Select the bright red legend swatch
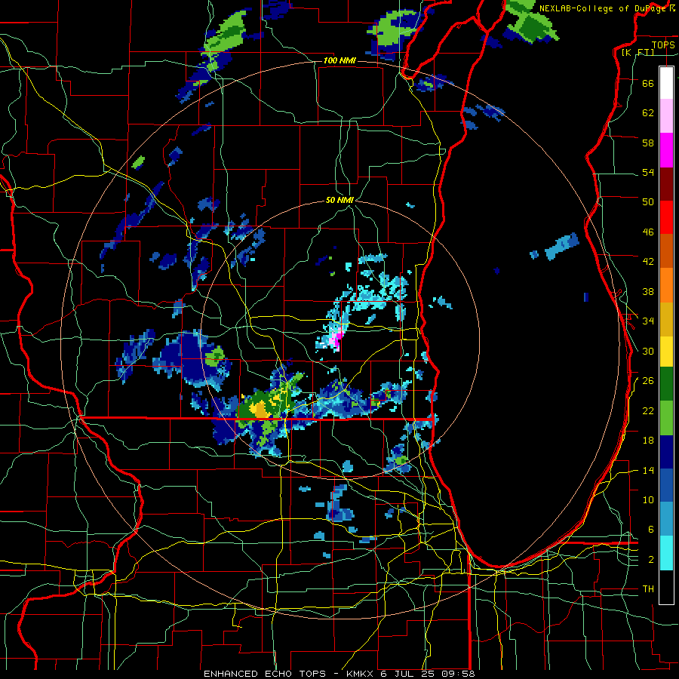The image size is (679, 679). tap(666, 217)
